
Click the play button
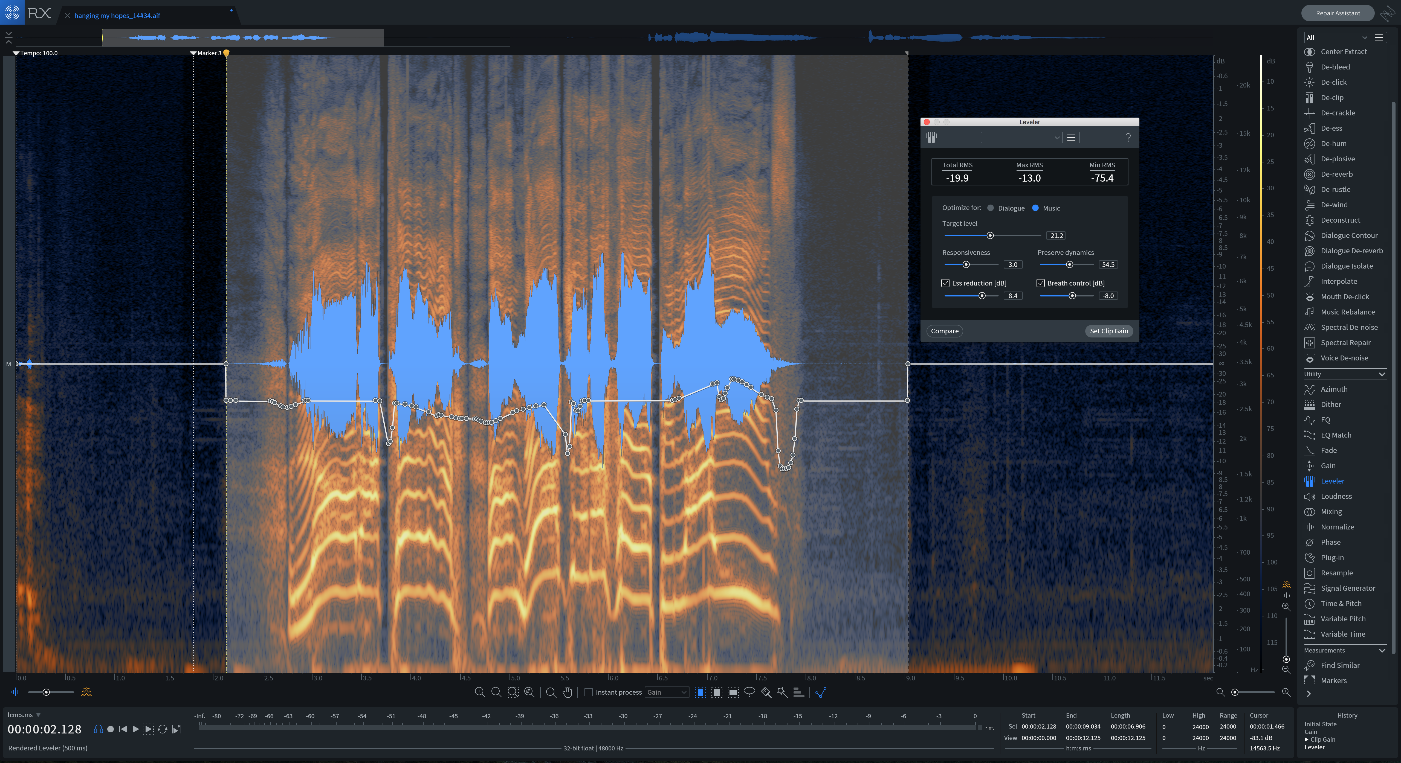pyautogui.click(x=136, y=729)
